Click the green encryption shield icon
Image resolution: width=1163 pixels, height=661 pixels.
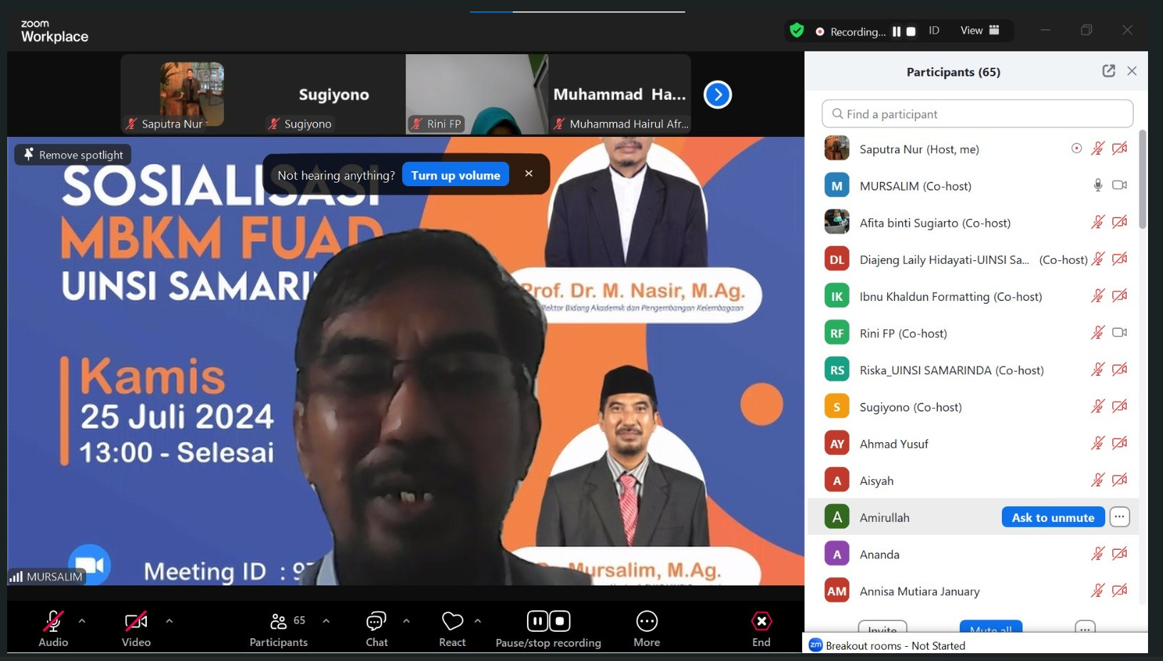(797, 31)
